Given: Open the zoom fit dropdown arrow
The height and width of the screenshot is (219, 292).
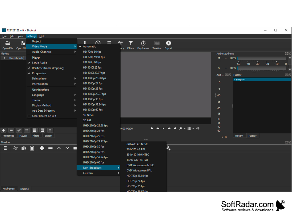Looking at the screenshot, I should pyautogui.click(x=185, y=128).
